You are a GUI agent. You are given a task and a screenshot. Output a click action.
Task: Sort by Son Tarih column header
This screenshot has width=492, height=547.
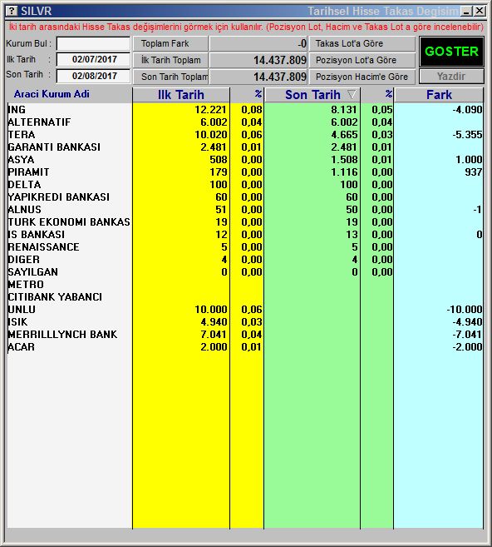pyautogui.click(x=312, y=95)
